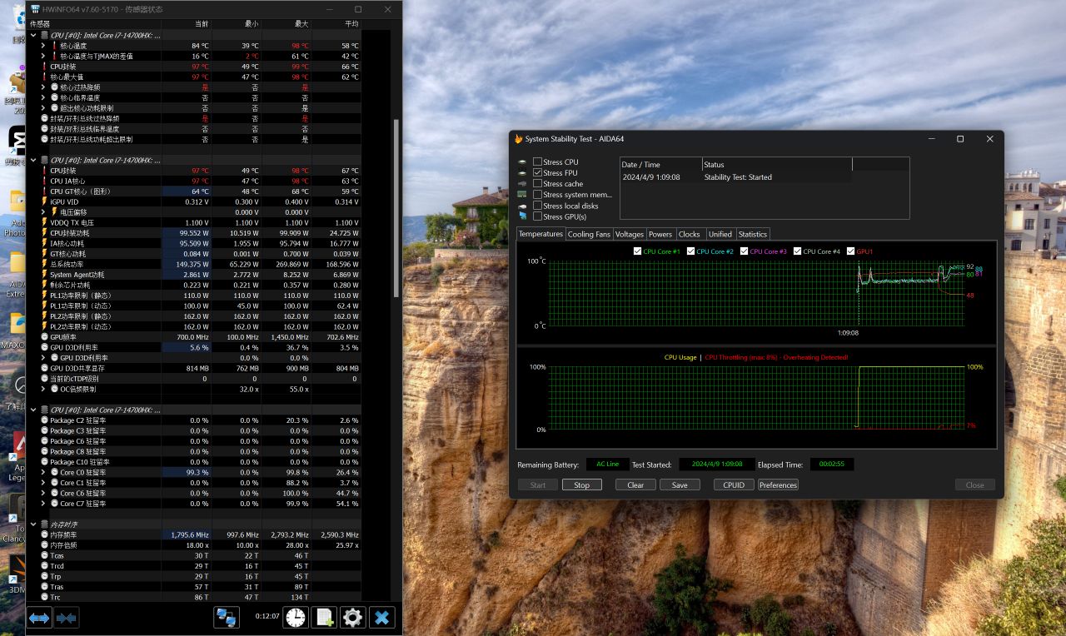This screenshot has width=1066, height=636.
Task: Open the Clocks tab
Action: click(x=690, y=234)
